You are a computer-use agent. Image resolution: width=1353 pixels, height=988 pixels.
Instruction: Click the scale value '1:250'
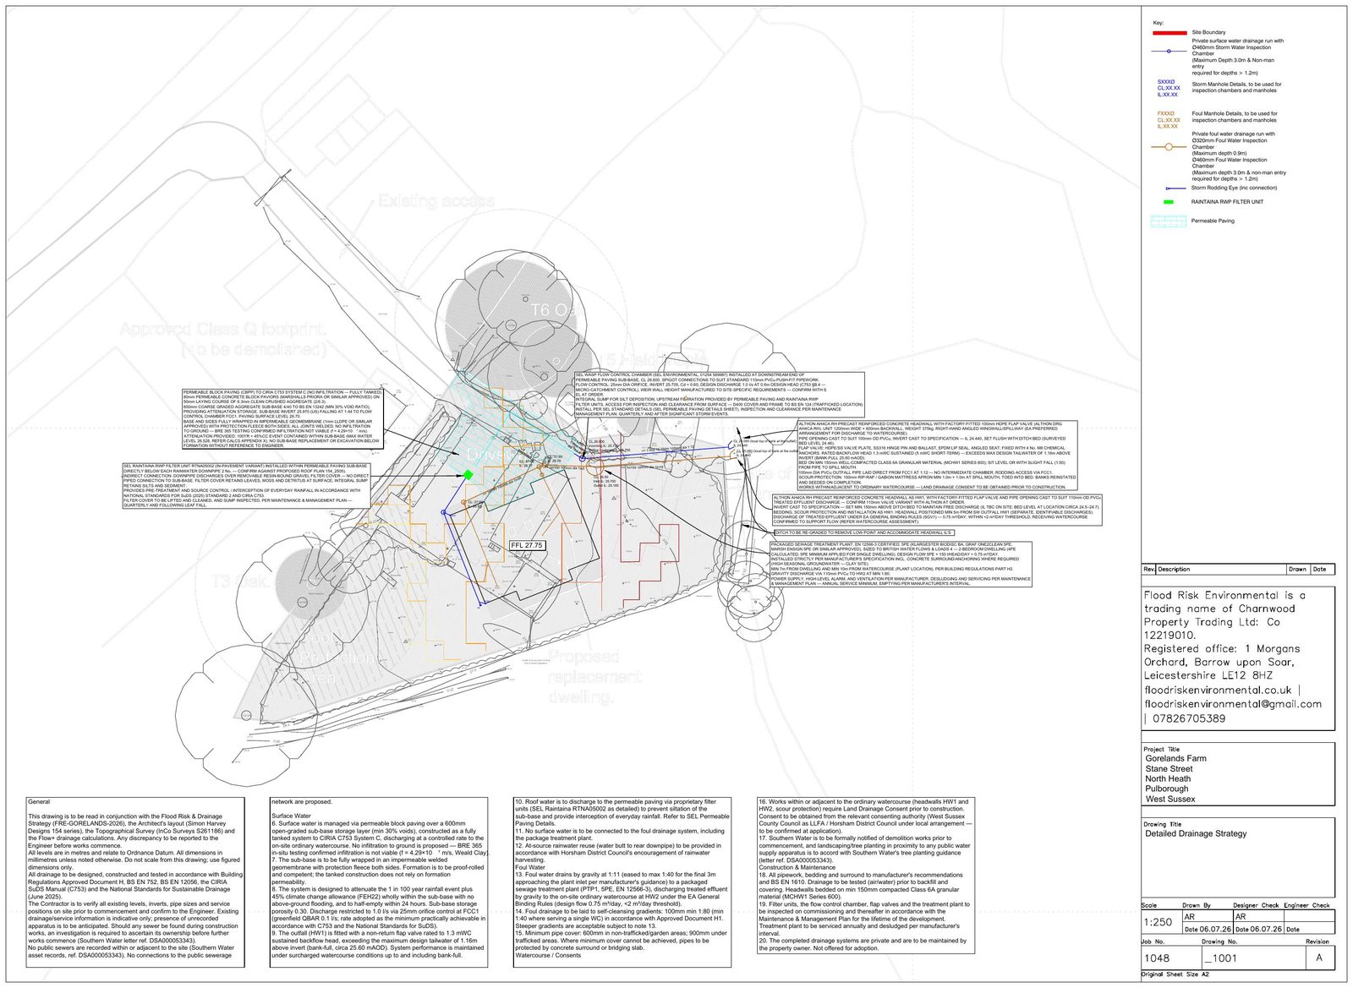coord(1158,923)
